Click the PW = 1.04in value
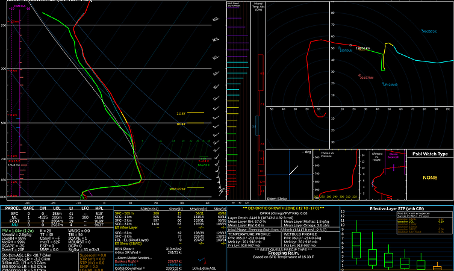 (17, 231)
